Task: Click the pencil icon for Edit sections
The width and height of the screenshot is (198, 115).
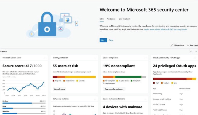Action: pos(171,45)
